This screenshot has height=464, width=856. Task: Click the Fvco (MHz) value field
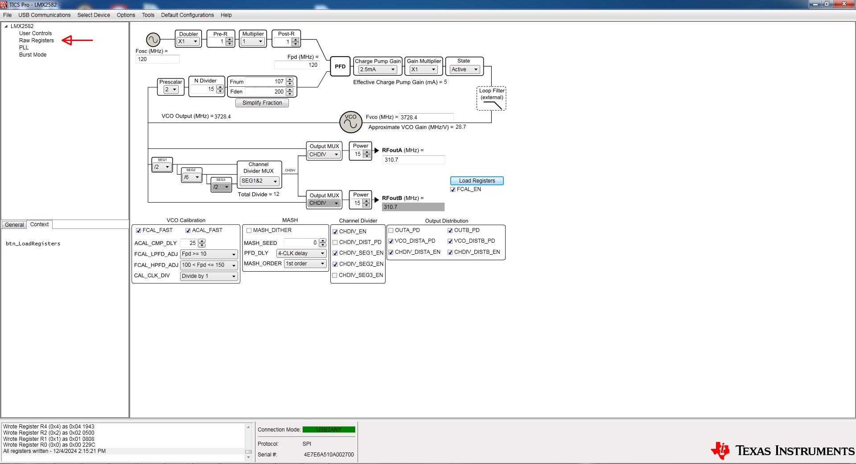[x=426, y=118]
